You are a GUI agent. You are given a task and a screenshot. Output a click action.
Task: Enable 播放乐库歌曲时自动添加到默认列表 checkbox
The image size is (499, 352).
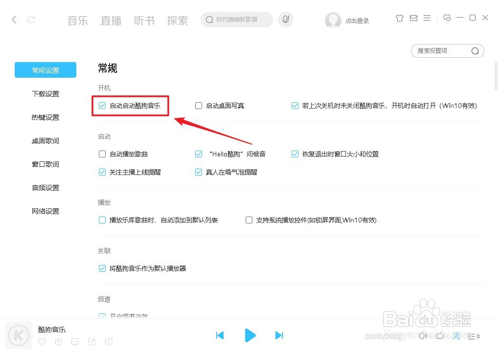[x=102, y=220]
